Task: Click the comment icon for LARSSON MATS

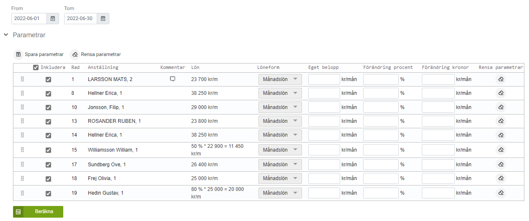Action: point(173,79)
